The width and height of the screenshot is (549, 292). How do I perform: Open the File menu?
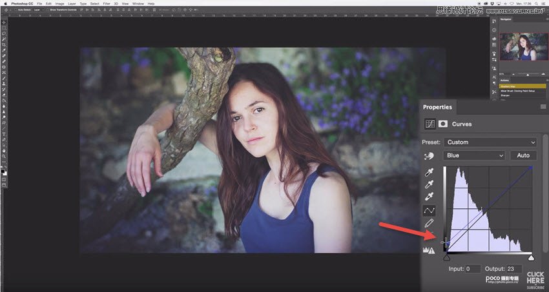point(39,3)
